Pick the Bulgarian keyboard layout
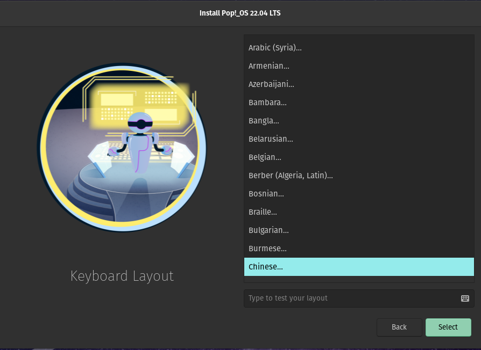 pyautogui.click(x=359, y=230)
